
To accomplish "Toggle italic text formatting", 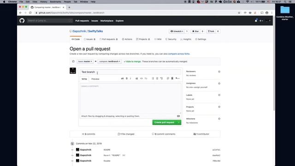I will (130, 78).
